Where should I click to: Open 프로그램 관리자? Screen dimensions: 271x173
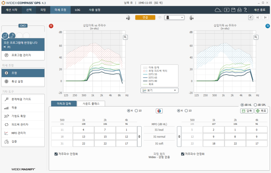23,55
